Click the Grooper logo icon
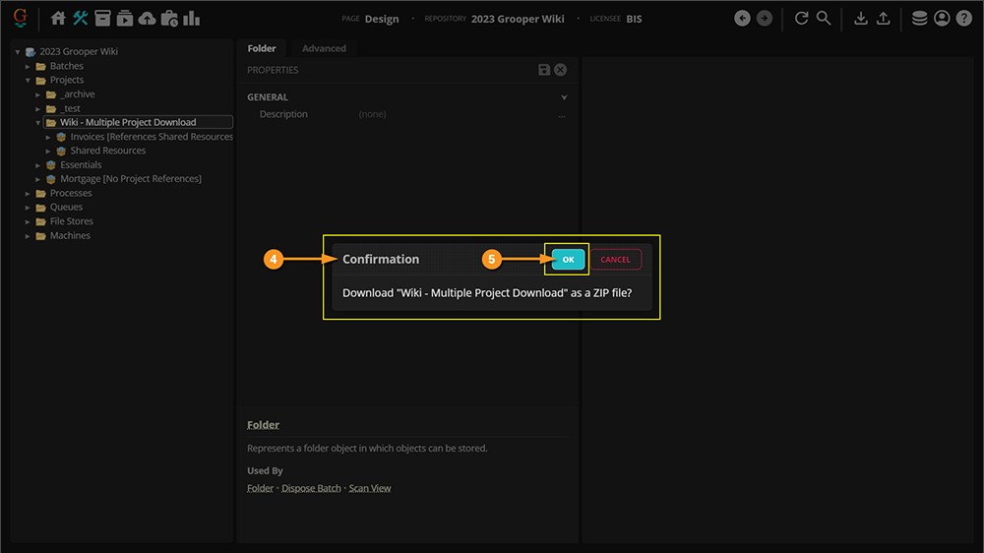Screen dimensions: 984x553 tap(20, 18)
